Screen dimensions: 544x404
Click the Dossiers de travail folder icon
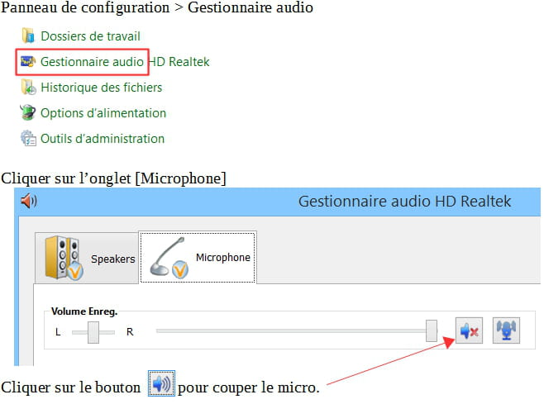28,36
